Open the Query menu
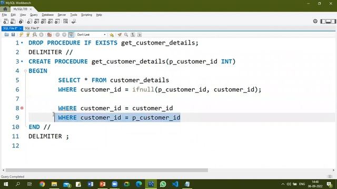Screen dimensions: 337x189 pyautogui.click(x=34, y=15)
